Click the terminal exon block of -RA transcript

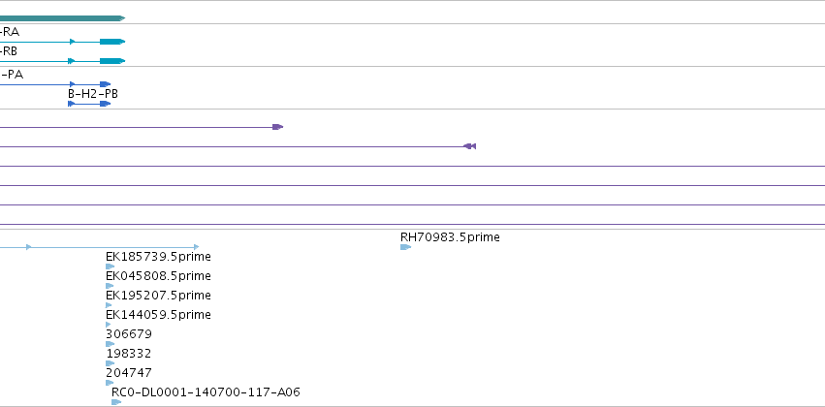[x=112, y=42]
